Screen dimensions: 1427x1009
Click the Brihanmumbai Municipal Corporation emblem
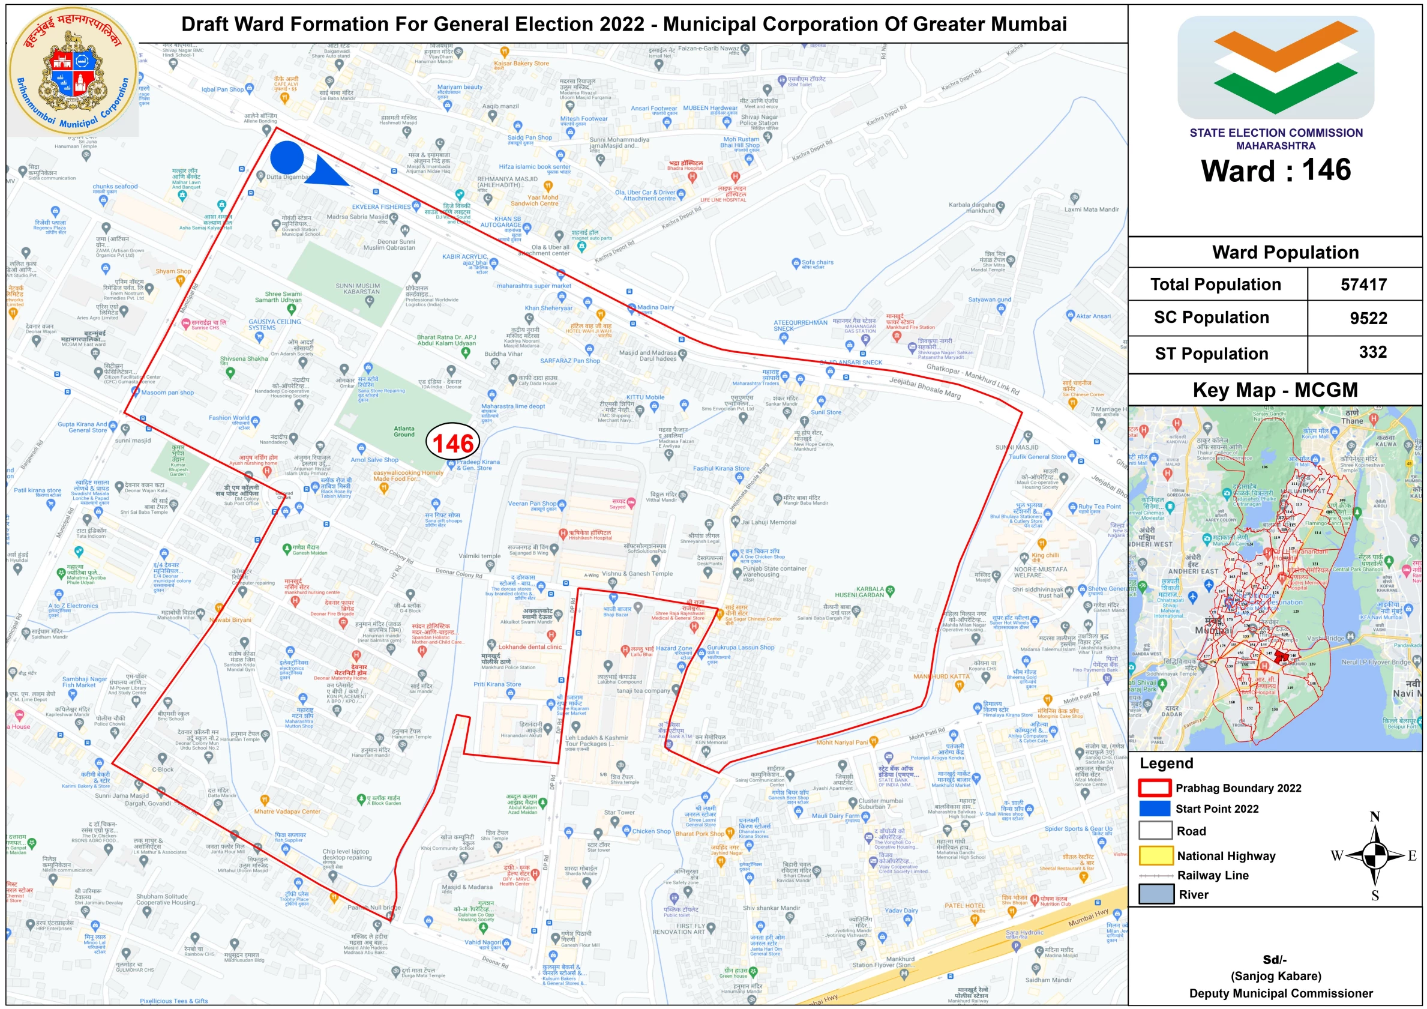pyautogui.click(x=73, y=71)
